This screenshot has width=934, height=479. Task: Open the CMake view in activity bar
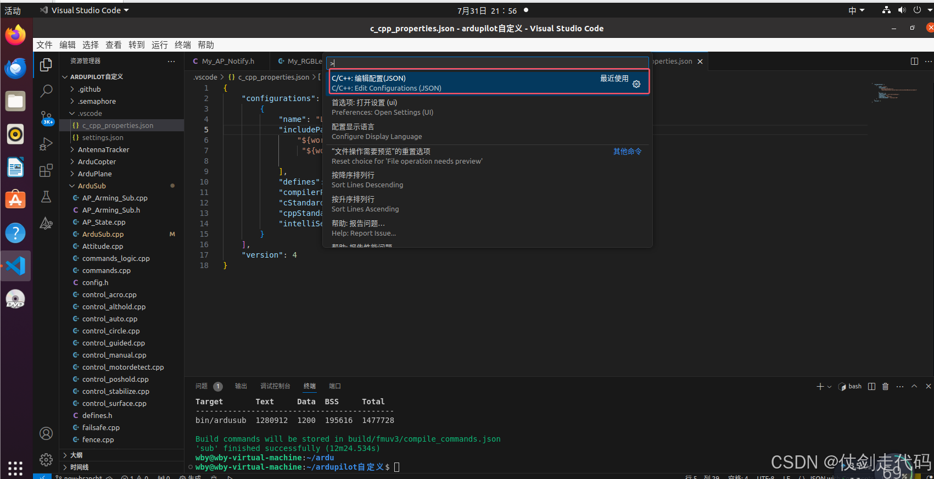46,223
